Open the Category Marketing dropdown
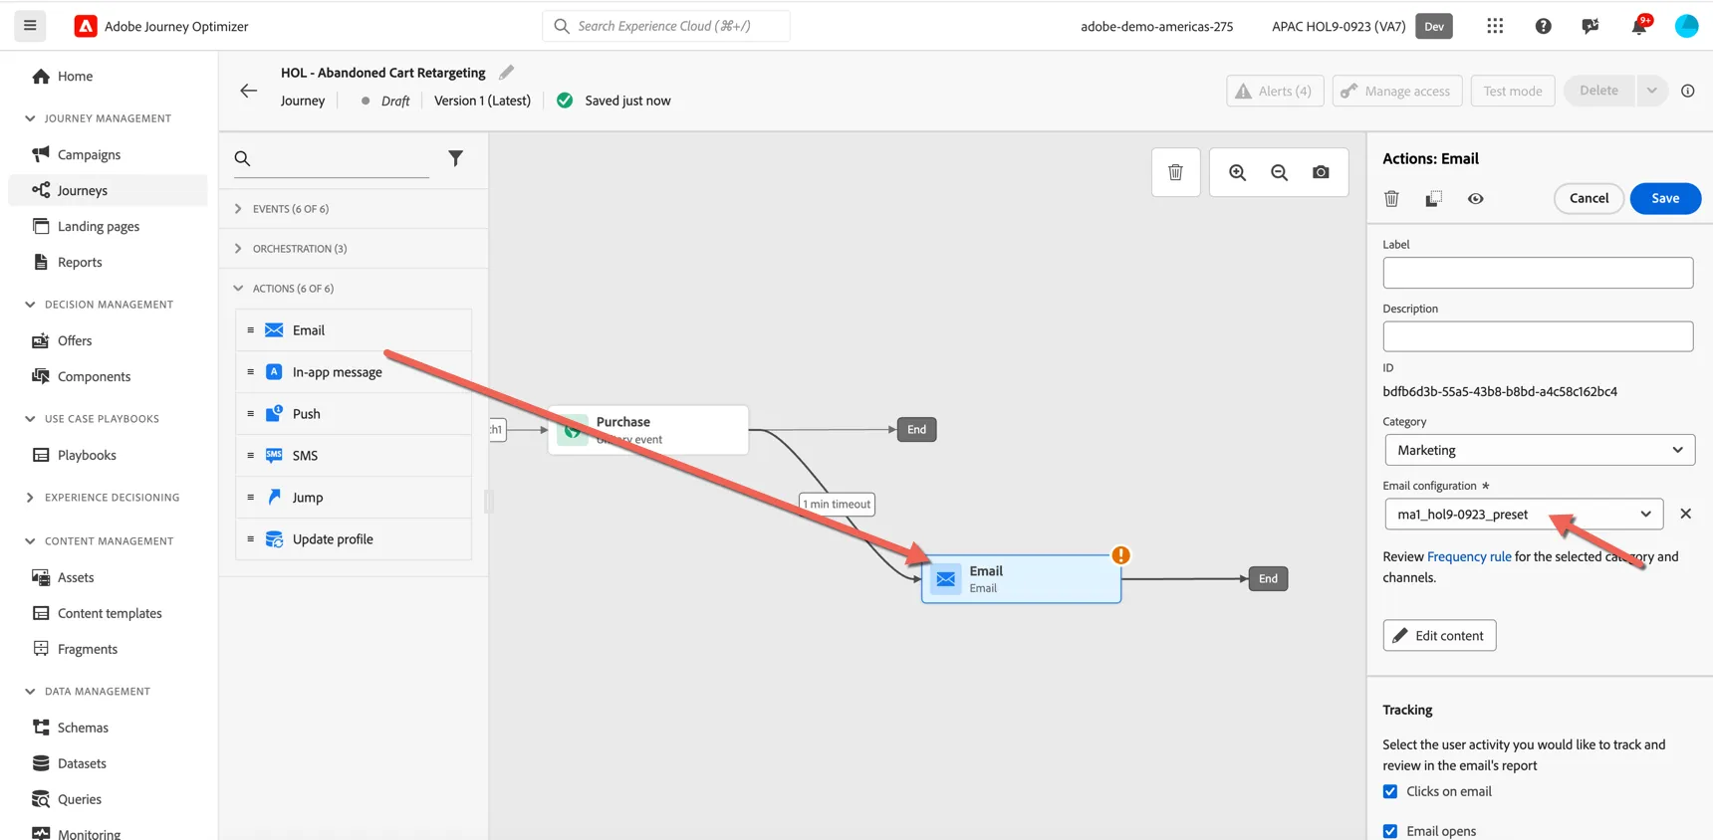The image size is (1713, 840). (x=1539, y=450)
